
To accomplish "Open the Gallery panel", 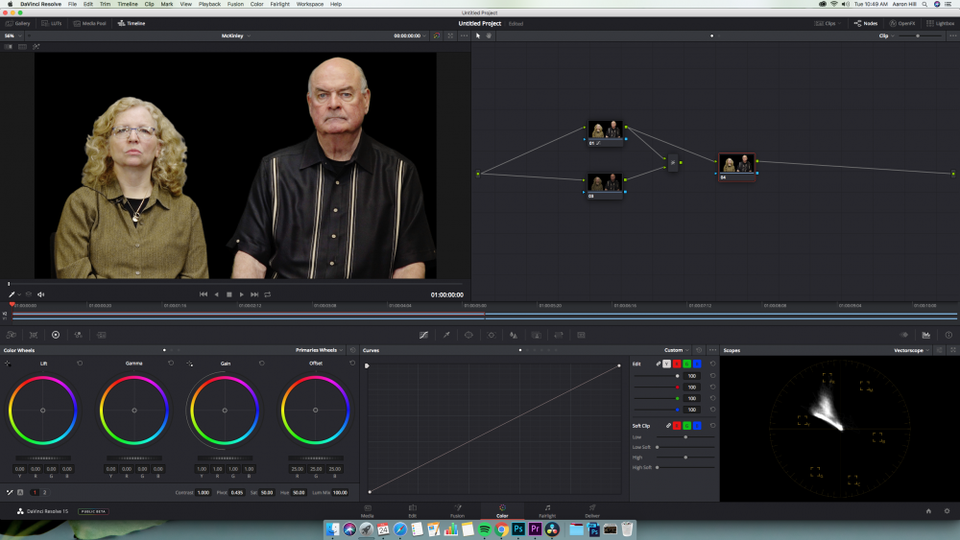I will pos(17,23).
